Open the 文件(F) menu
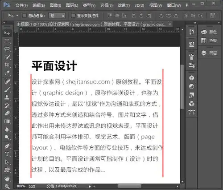This screenshot has width=223, height=190. (x=21, y=5)
